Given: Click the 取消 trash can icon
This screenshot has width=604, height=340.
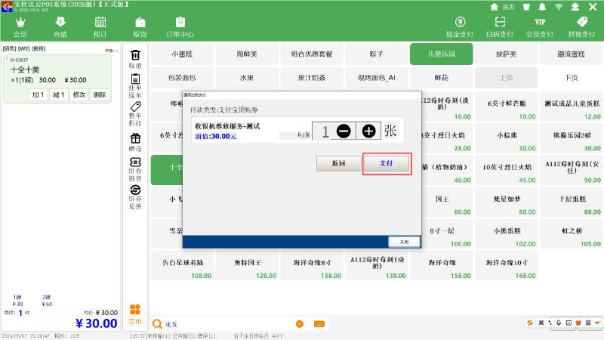Looking at the screenshot, I should (135, 60).
